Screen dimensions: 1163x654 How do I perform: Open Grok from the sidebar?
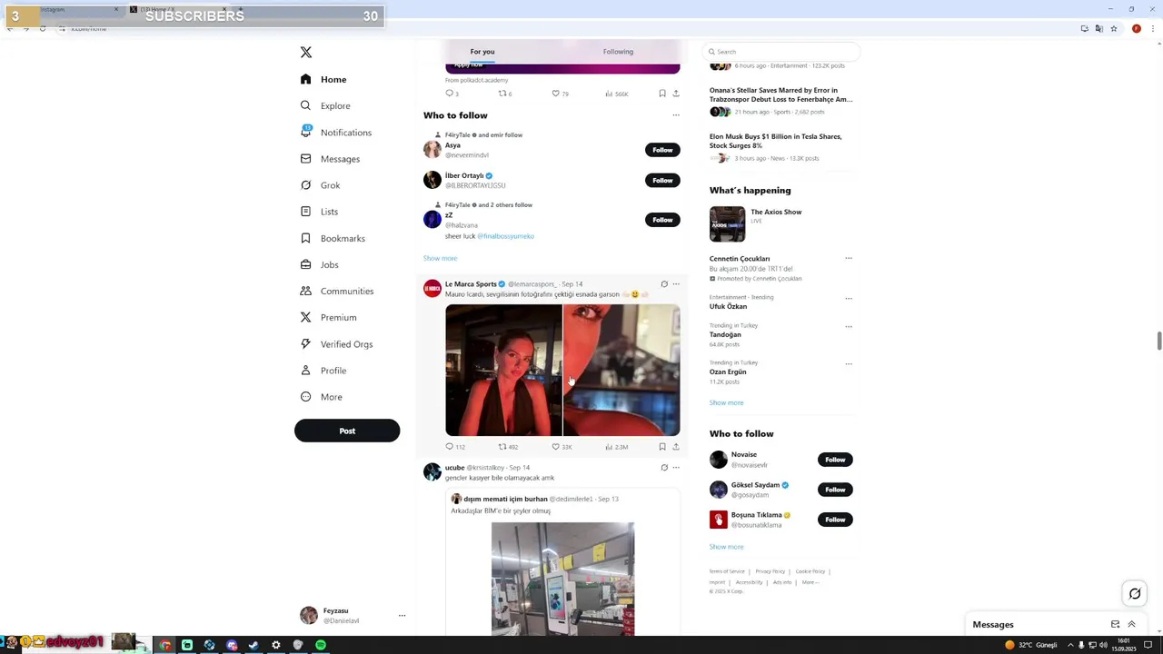(x=320, y=185)
